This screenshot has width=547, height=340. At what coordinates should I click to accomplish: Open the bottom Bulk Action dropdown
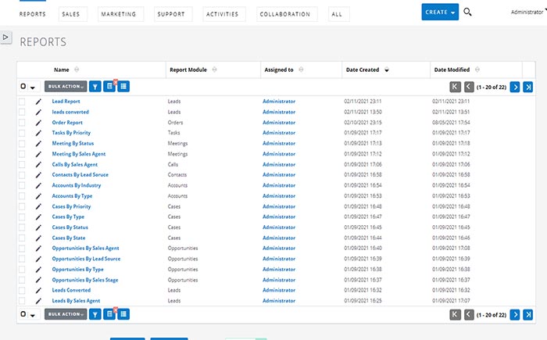tap(66, 314)
